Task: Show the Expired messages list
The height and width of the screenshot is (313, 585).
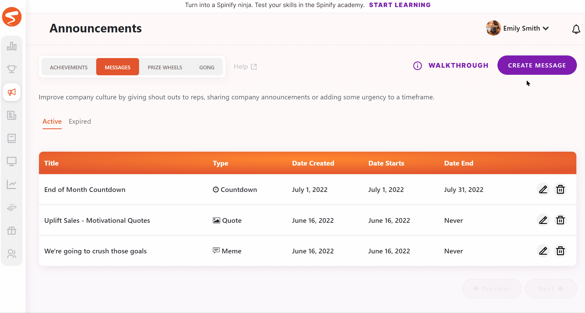Action: pyautogui.click(x=80, y=122)
